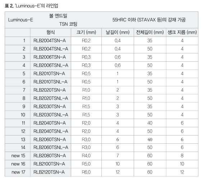Select model cell 'RLB2030TSNL-A'
The image size is (202, 181).
pos(51,115)
